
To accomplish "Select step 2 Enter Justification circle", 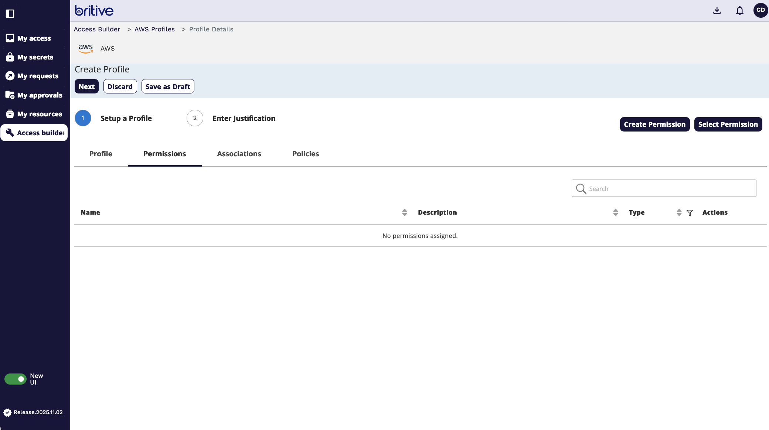I will 195,118.
